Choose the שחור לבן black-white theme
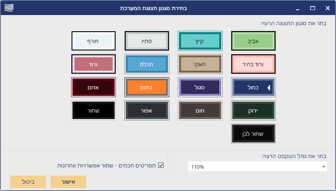The width and height of the screenshot is (336, 191). (x=253, y=133)
